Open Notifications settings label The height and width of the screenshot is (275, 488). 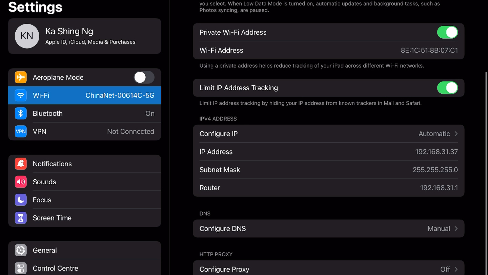pos(52,164)
